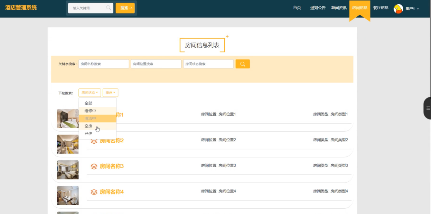Open 新闻资讯 in the navigation bar
This screenshot has height=214, width=431.
point(339,8)
